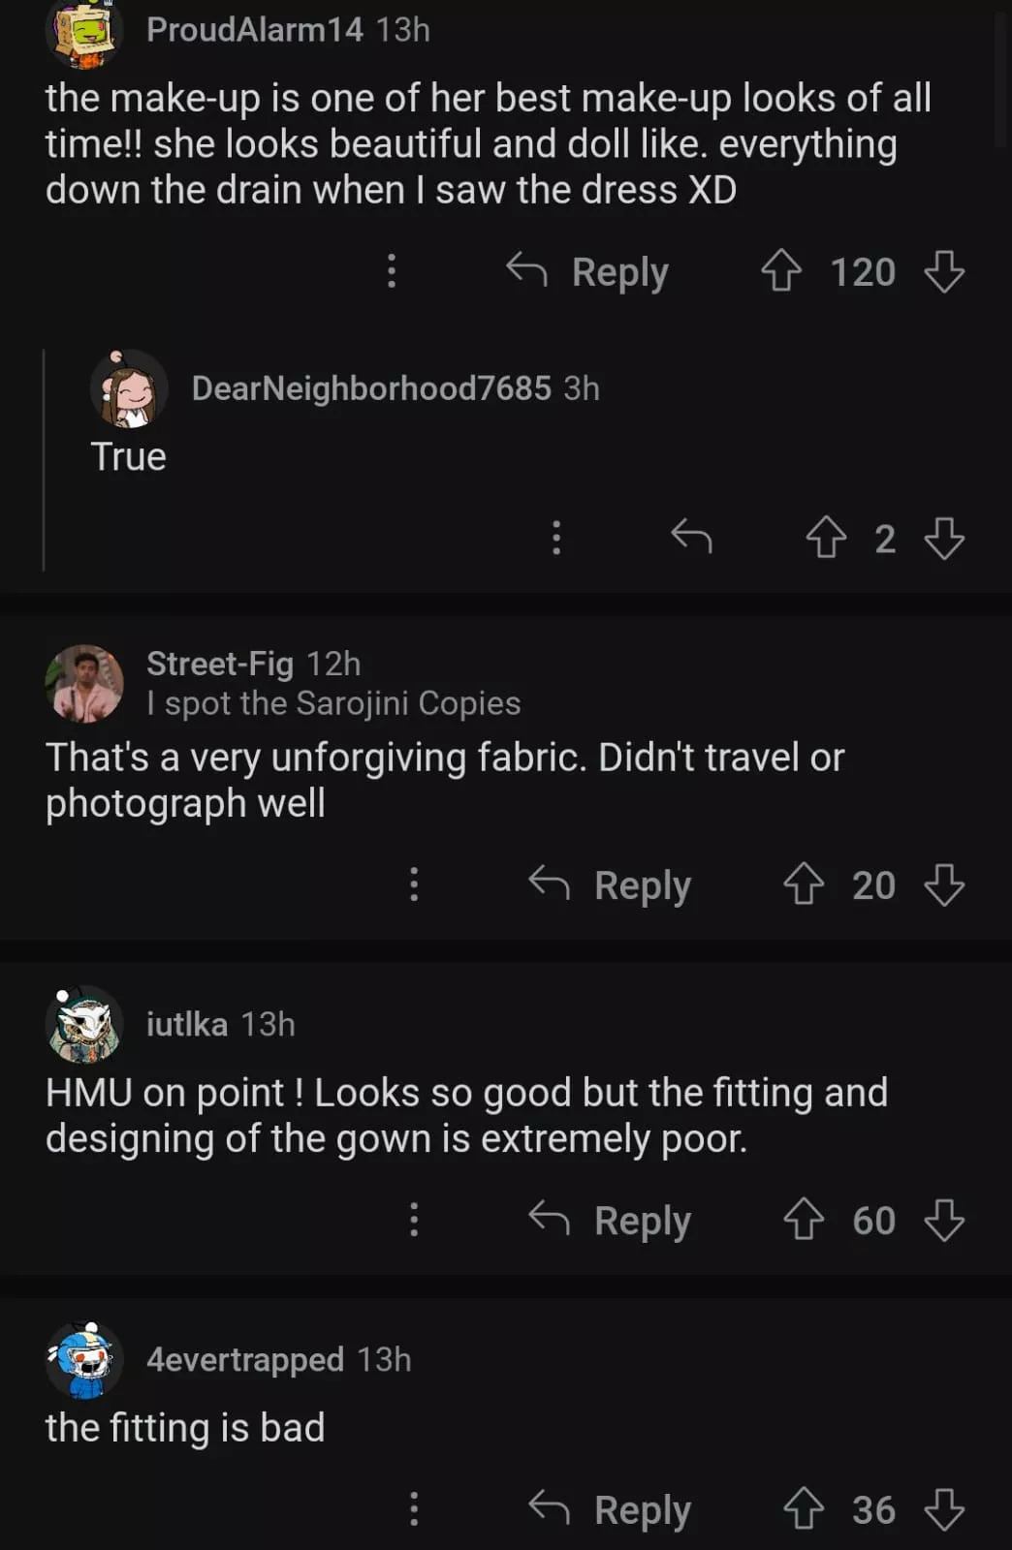The width and height of the screenshot is (1012, 1550).
Task: Reply to ProudAlarm14's comment
Action: coord(588,271)
